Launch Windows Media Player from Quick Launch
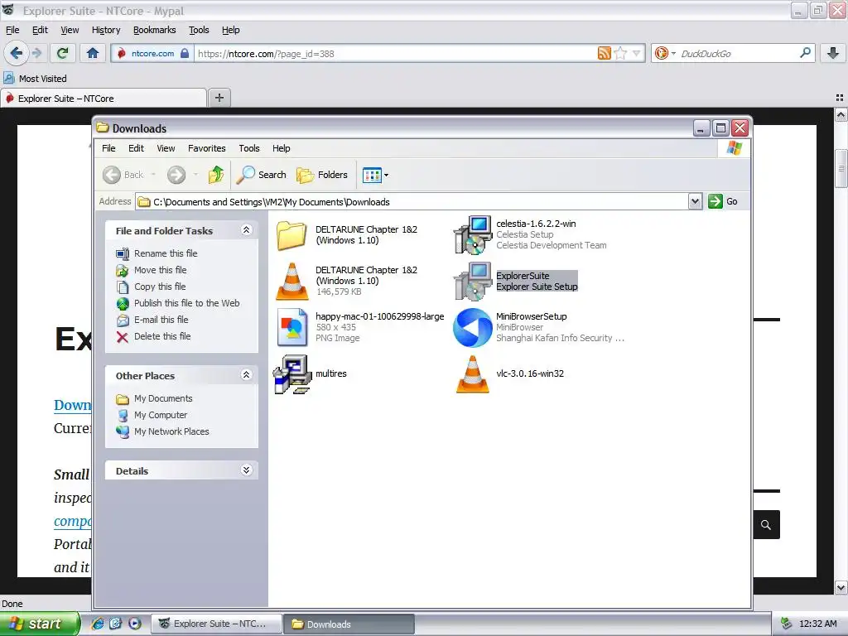The width and height of the screenshot is (848, 636). tap(134, 624)
